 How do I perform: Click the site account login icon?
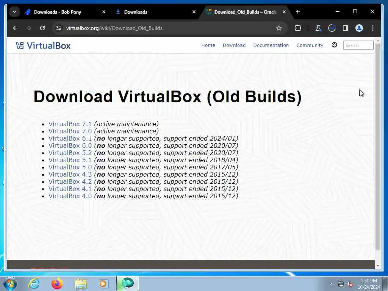[x=334, y=45]
